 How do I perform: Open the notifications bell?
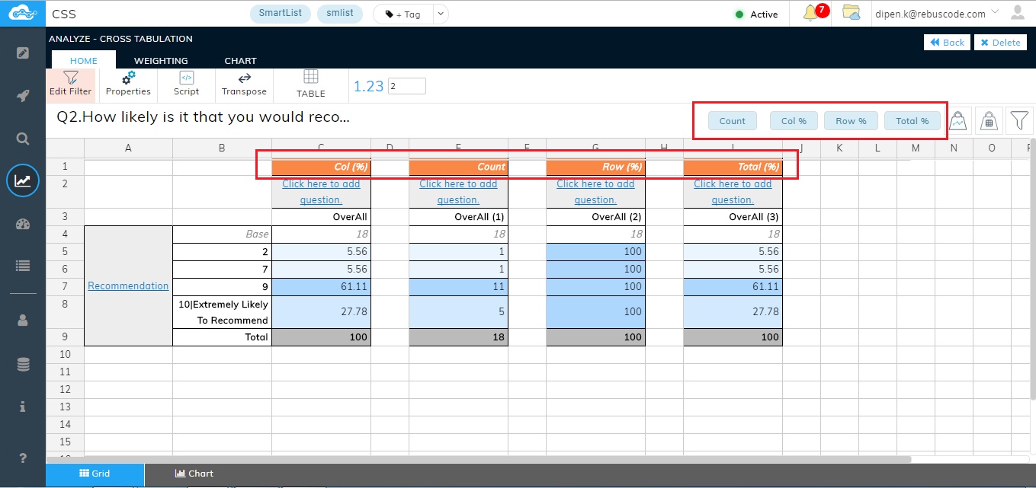tap(810, 13)
